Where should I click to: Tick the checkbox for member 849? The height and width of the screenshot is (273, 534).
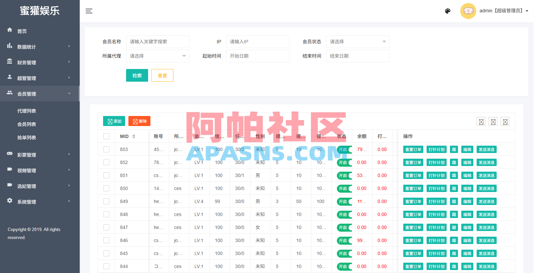(x=106, y=201)
